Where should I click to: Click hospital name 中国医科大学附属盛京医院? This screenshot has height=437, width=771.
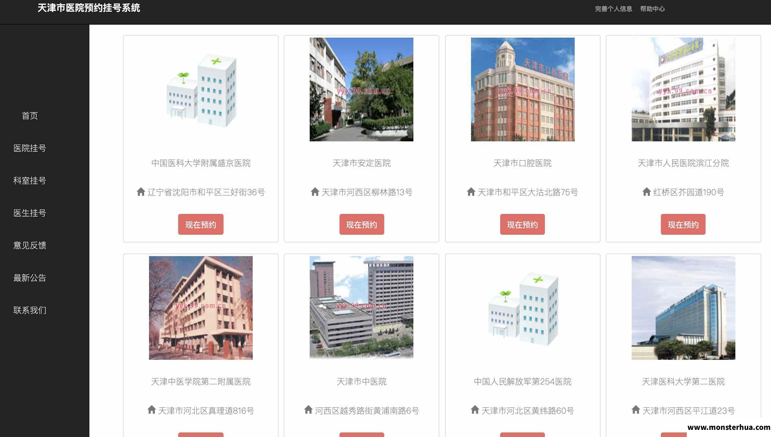click(x=201, y=163)
